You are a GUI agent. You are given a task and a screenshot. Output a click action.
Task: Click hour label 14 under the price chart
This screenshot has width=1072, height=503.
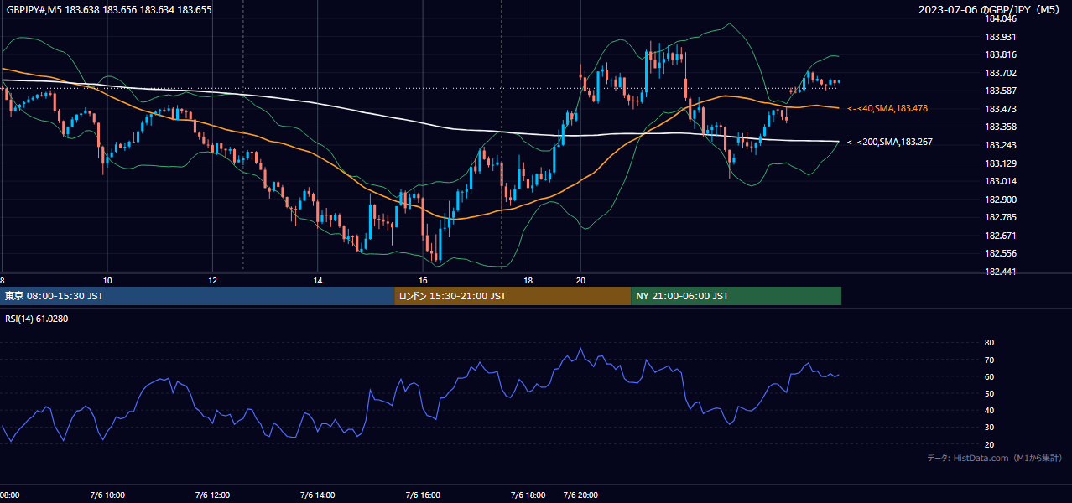click(x=318, y=280)
